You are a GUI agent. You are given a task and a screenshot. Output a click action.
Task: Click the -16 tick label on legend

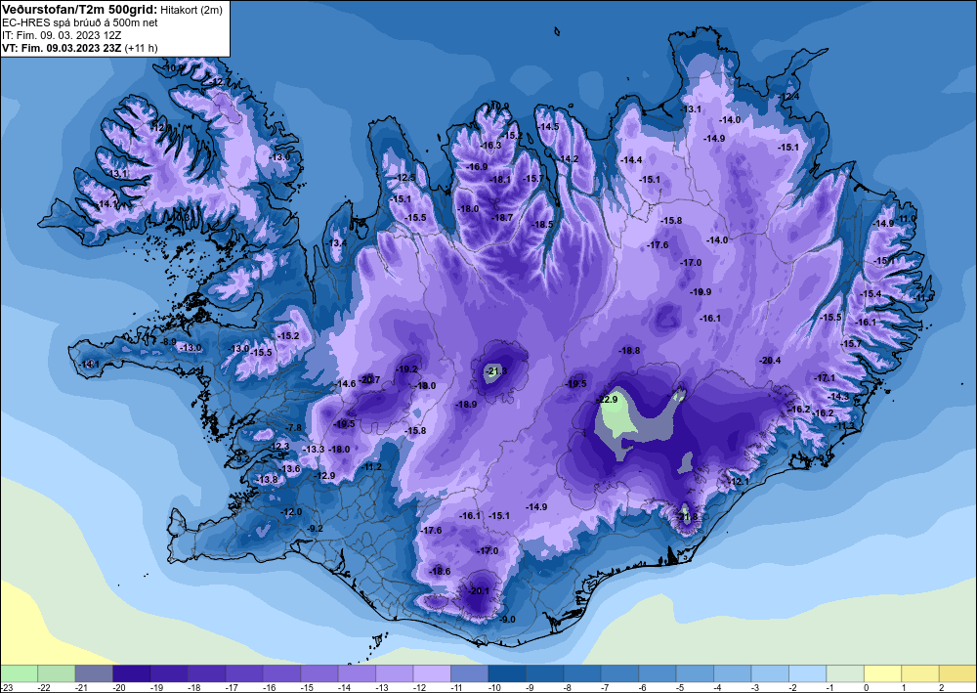pos(270,687)
